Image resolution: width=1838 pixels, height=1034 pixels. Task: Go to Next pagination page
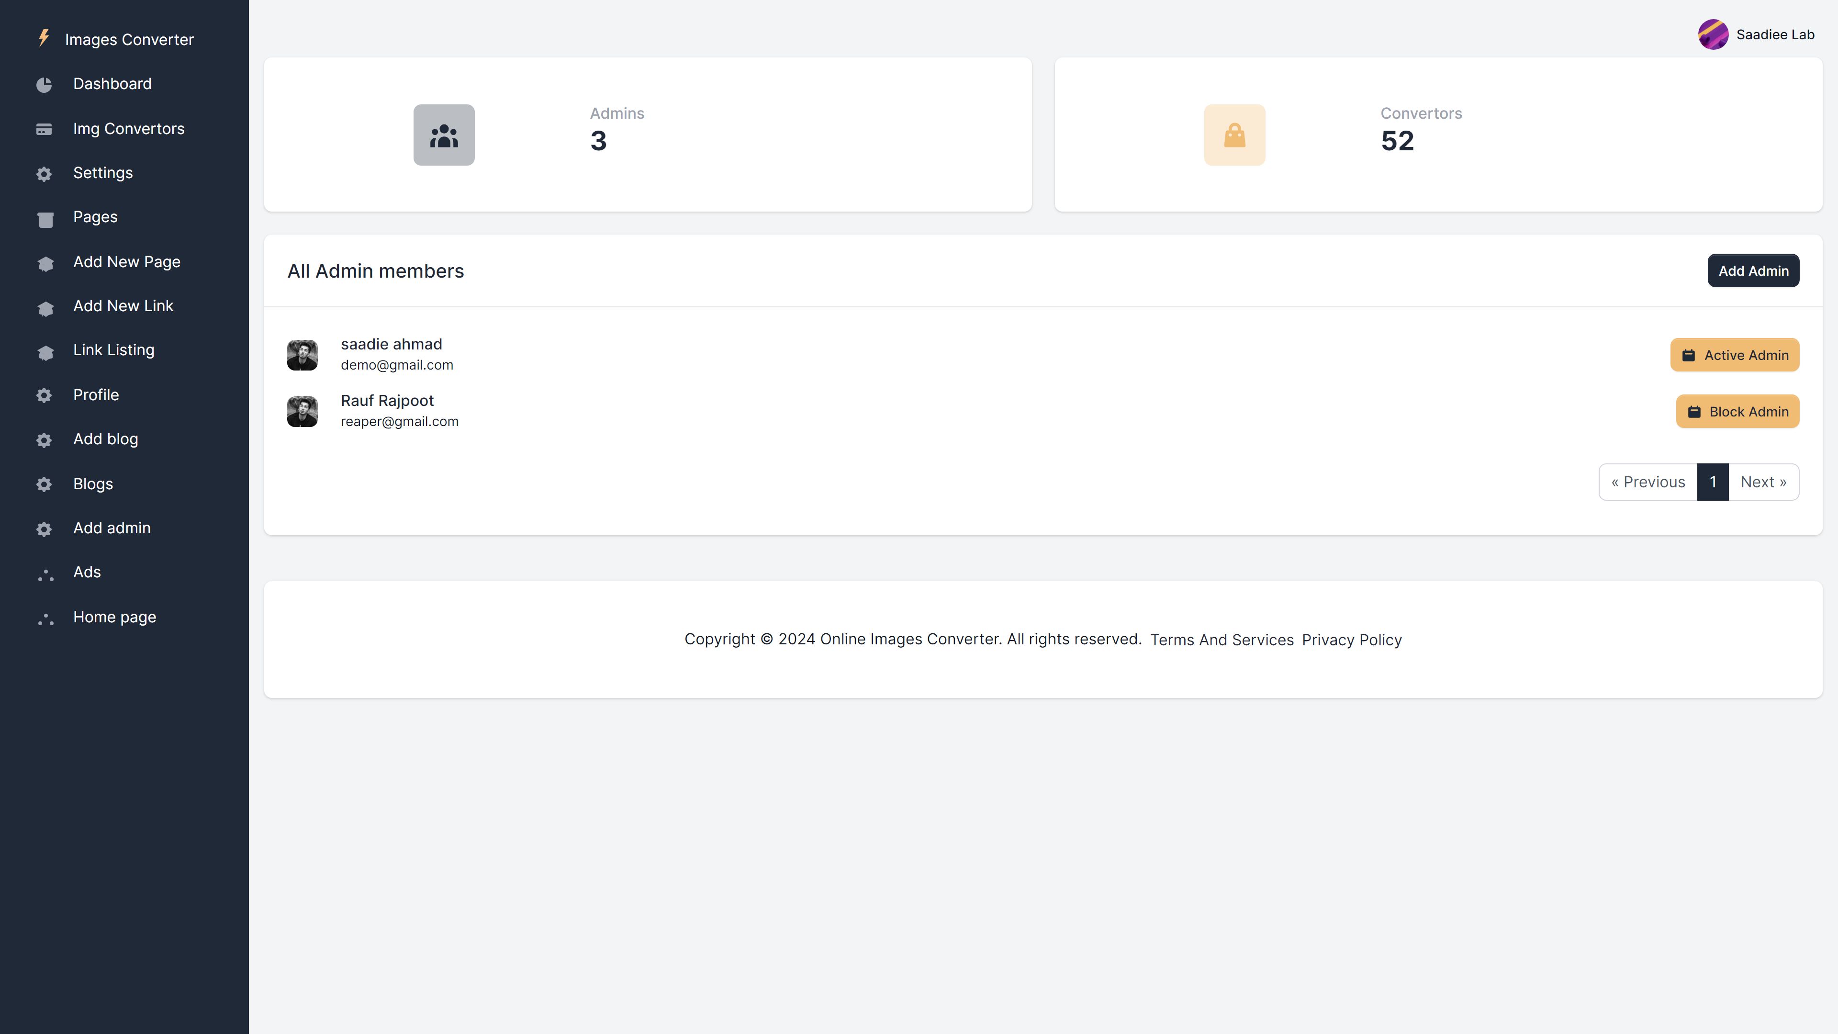click(1763, 483)
